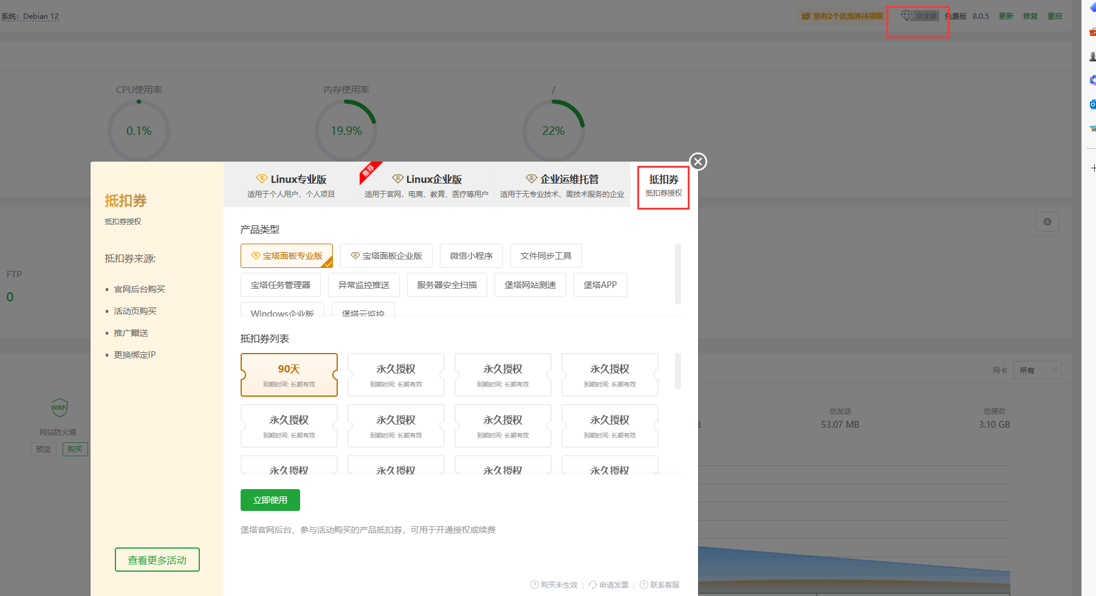Select the 90天 voucher card
The height and width of the screenshot is (596, 1096).
coord(289,375)
